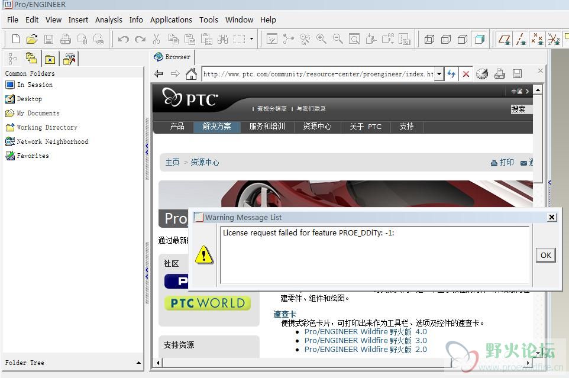Click the browser Home icon
This screenshot has height=378, width=569.
click(x=191, y=74)
